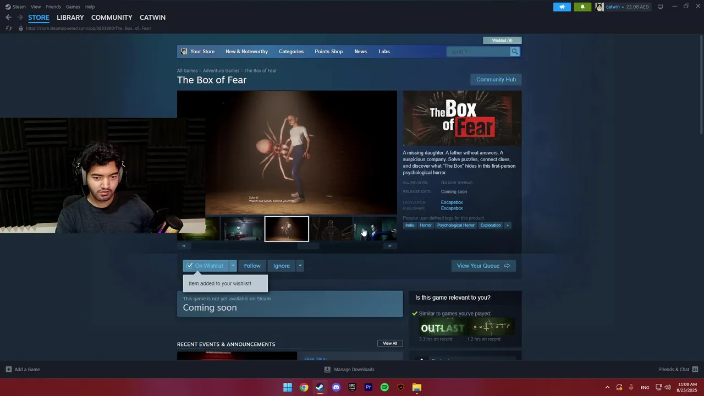Image resolution: width=704 pixels, height=396 pixels.
Task: Open Friends & Chat
Action: click(x=678, y=370)
